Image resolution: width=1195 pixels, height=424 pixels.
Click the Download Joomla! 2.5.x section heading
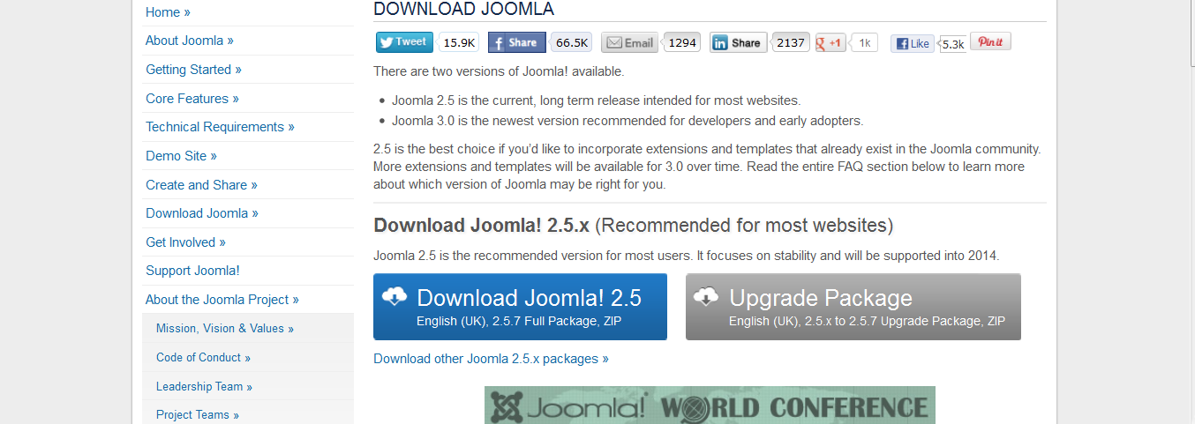(x=633, y=225)
